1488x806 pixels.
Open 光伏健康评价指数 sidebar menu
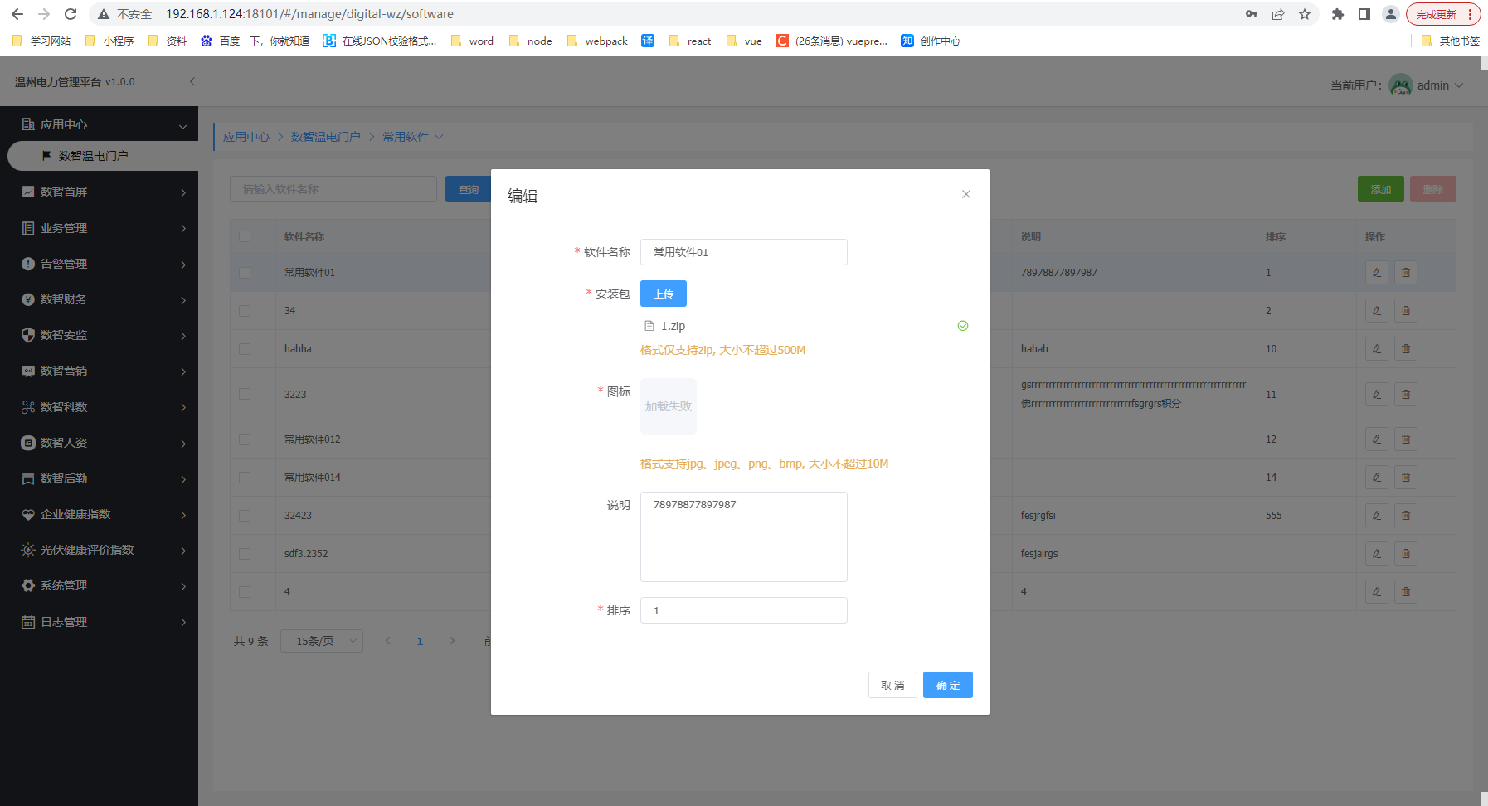coord(99,550)
